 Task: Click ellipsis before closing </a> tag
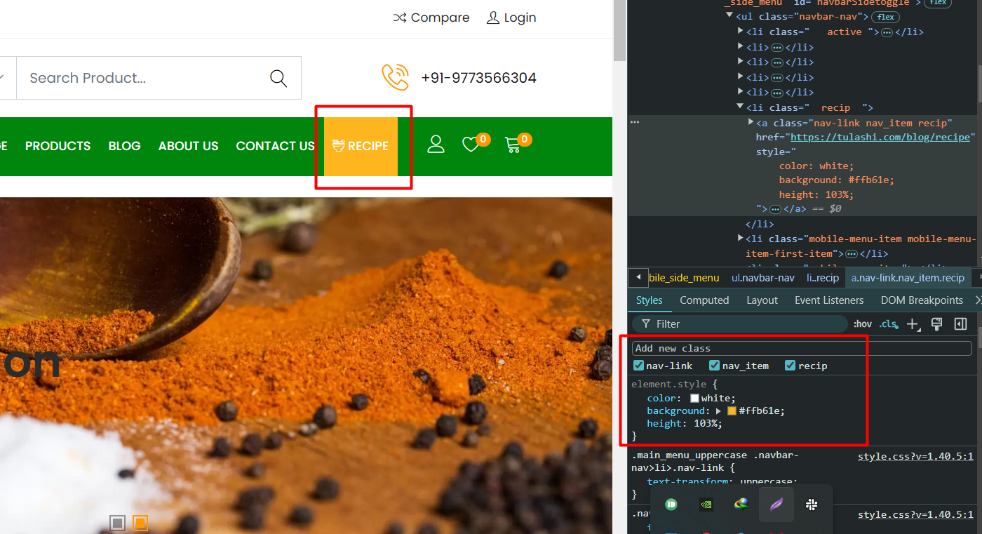(775, 209)
